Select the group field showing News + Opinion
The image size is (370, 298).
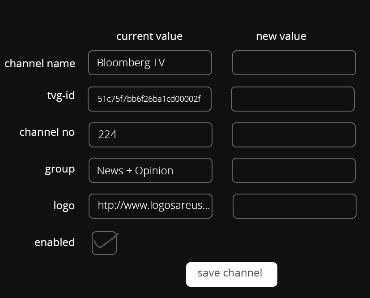coord(150,170)
